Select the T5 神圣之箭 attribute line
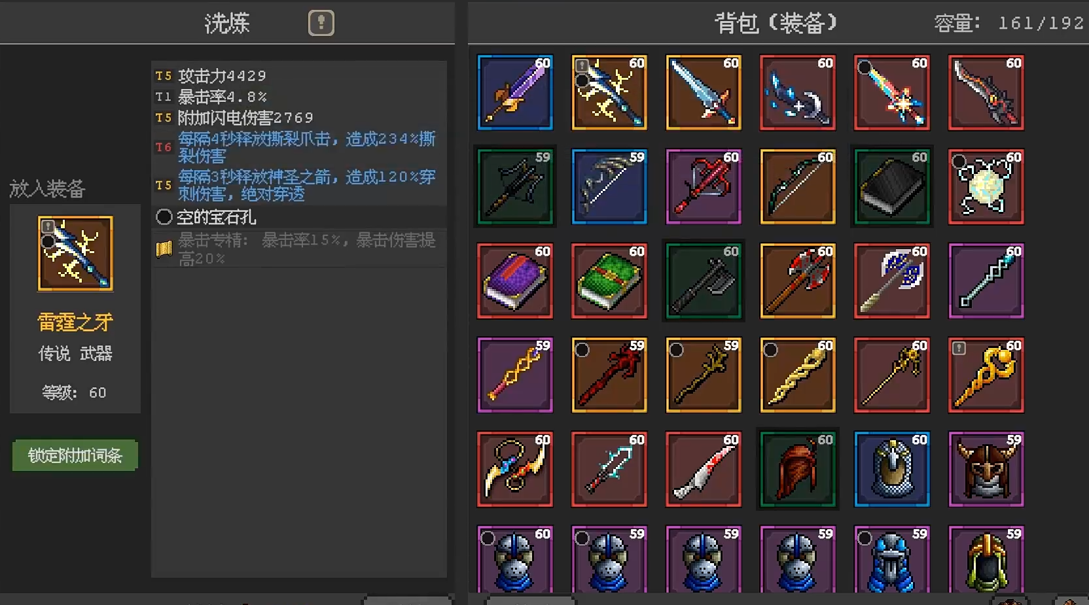The width and height of the screenshot is (1089, 605). tap(299, 185)
